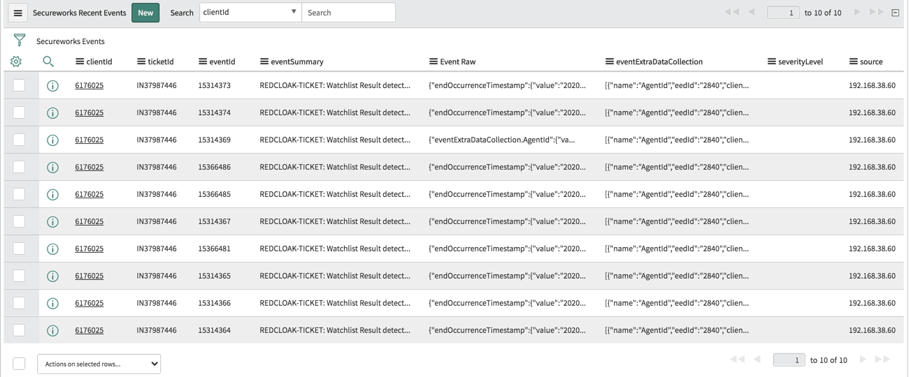Open clientId 6176025 link for eventId 15366481
The image size is (911, 377).
(x=89, y=249)
